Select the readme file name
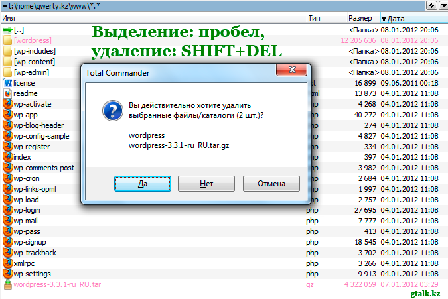Viewport: 448px width, 299px height. pyautogui.click(x=25, y=93)
